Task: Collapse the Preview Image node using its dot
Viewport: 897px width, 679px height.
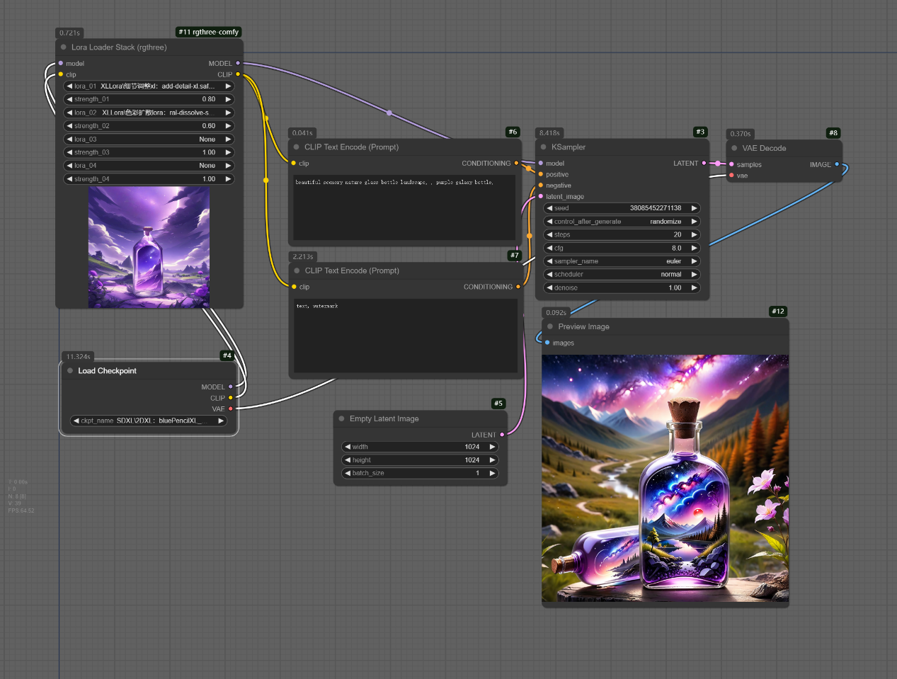Action: click(x=550, y=326)
